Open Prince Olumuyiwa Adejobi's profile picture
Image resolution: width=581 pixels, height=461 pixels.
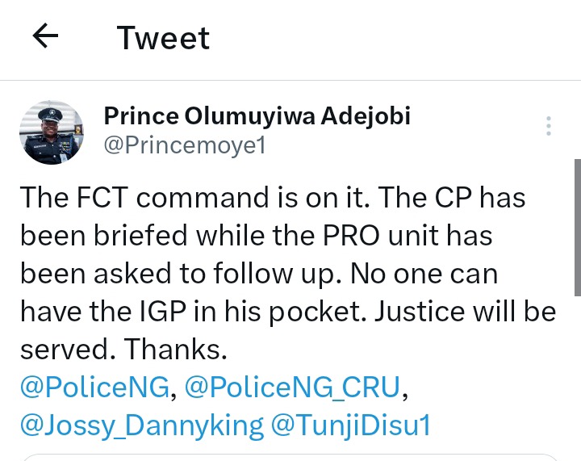click(51, 132)
